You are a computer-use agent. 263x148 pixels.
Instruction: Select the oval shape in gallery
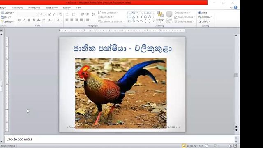coord(150,13)
